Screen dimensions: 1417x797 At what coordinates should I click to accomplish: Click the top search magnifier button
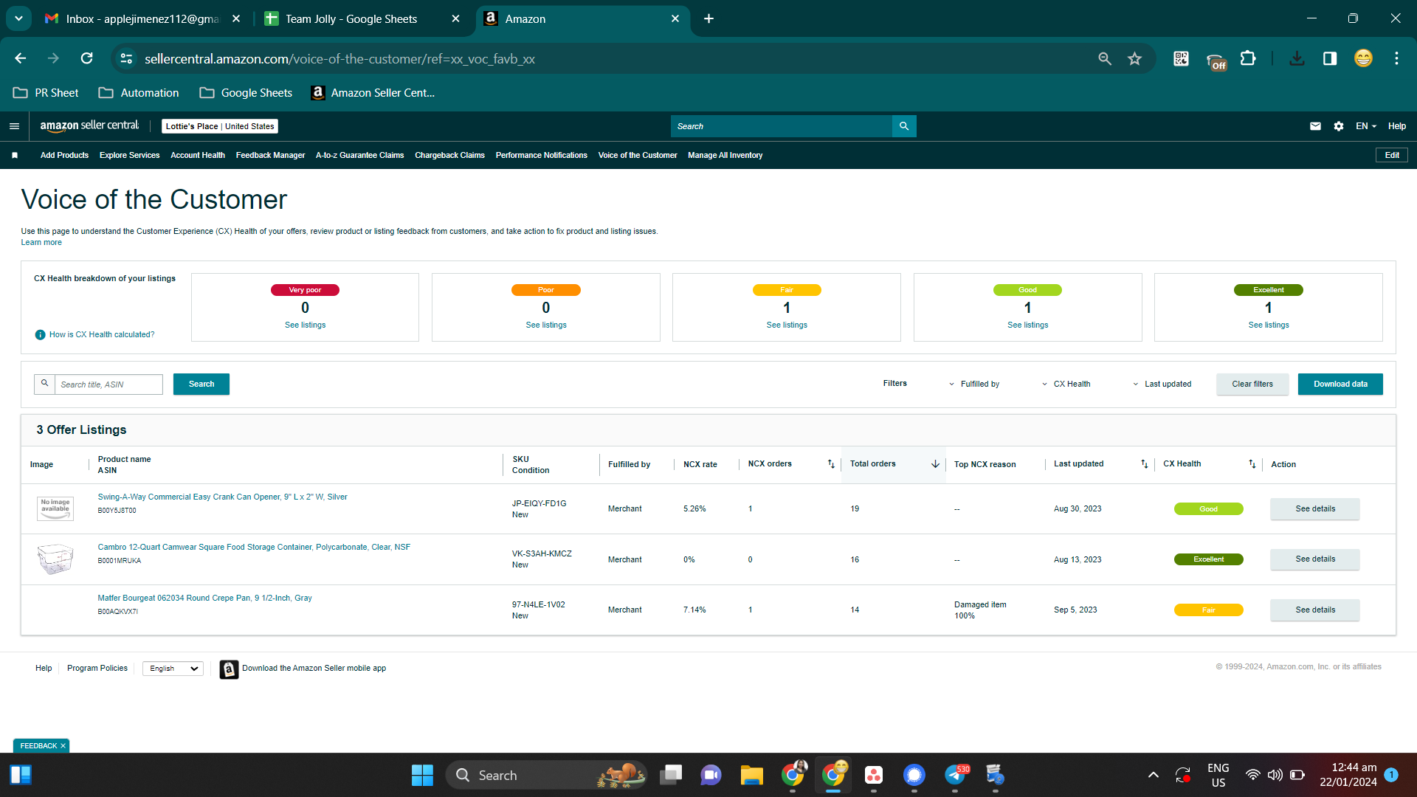tap(904, 126)
